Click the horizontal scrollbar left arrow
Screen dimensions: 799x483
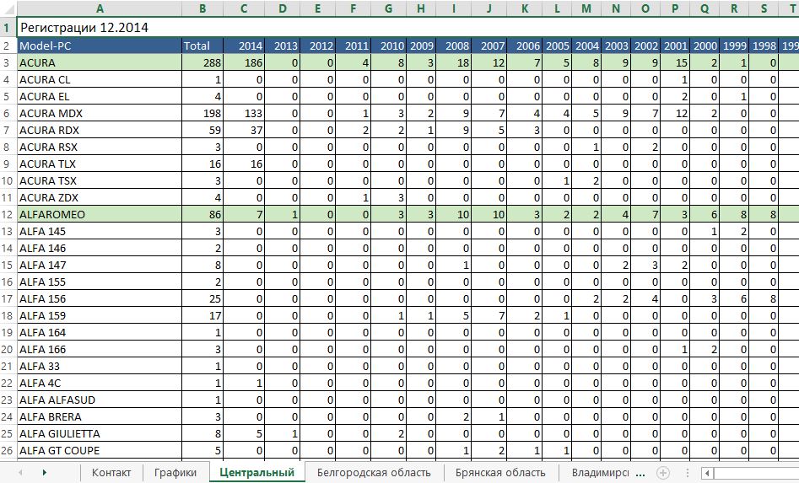tap(707, 473)
